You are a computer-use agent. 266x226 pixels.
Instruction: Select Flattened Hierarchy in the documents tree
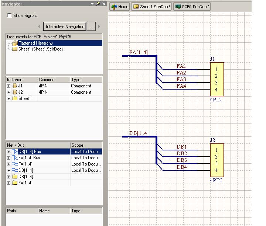point(35,43)
